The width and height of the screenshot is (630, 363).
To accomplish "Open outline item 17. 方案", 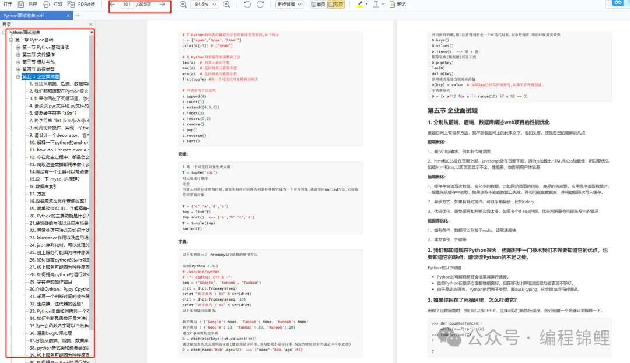I will point(38,193).
